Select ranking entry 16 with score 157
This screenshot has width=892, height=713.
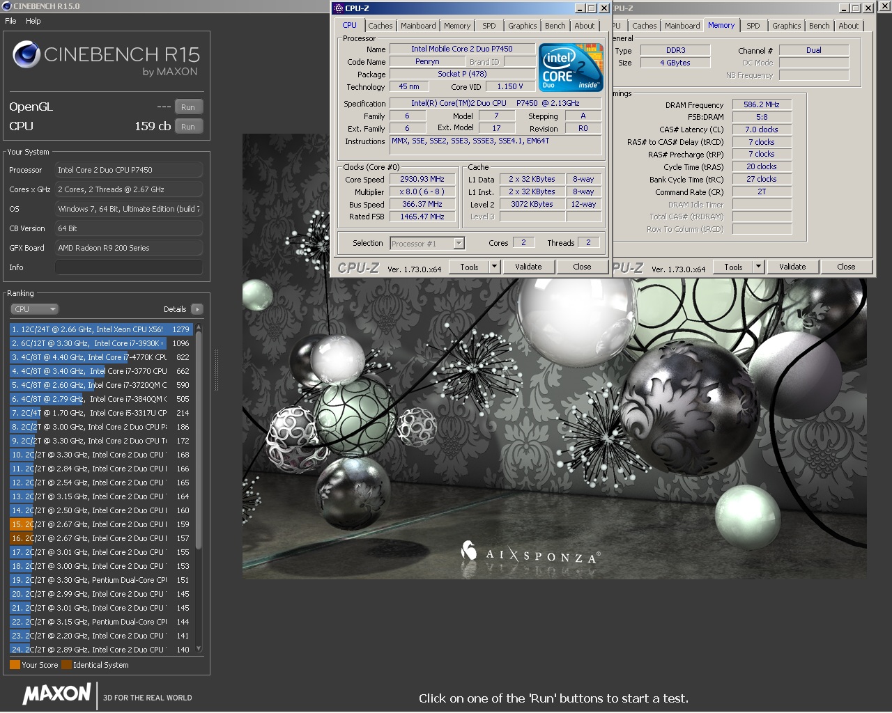101,538
